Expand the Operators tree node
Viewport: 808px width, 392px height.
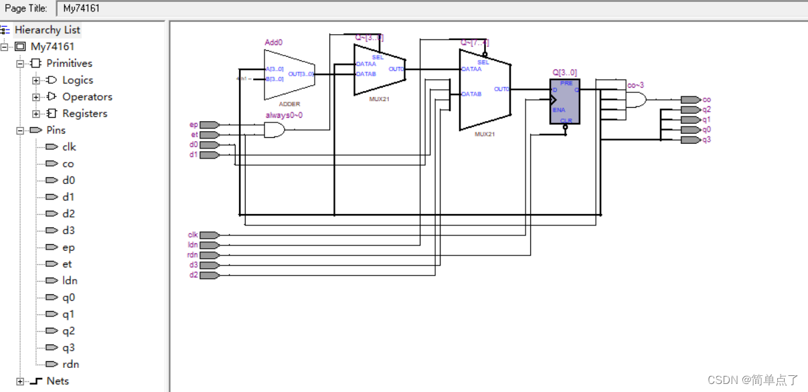click(x=36, y=97)
